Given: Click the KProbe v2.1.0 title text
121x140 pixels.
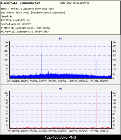Looking at the screenshot, I should (x=20, y=3).
